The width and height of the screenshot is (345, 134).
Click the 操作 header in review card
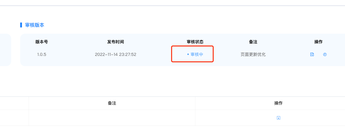pyautogui.click(x=319, y=42)
